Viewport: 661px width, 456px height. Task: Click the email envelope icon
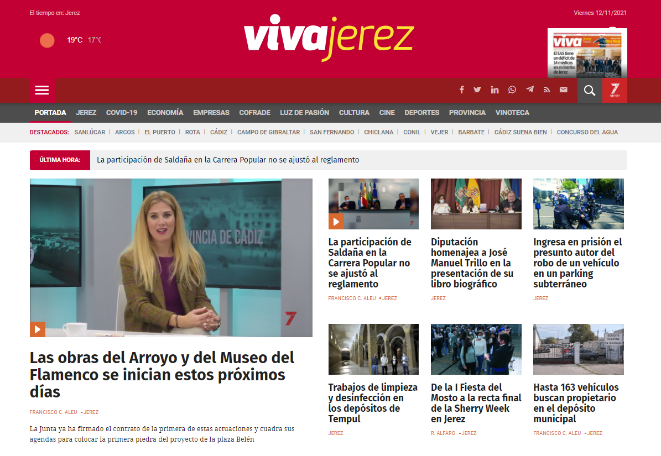[x=564, y=90]
